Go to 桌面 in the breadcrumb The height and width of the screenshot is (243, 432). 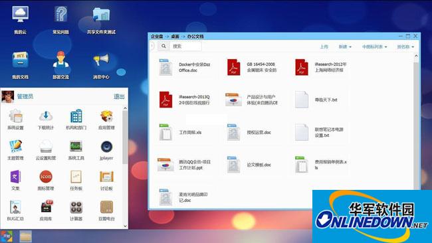coord(175,37)
